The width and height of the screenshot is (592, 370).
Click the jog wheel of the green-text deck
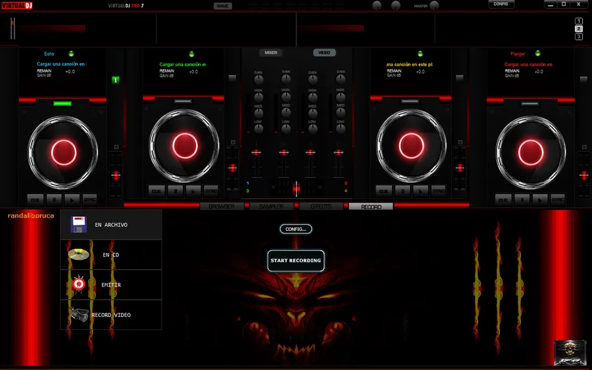185,146
